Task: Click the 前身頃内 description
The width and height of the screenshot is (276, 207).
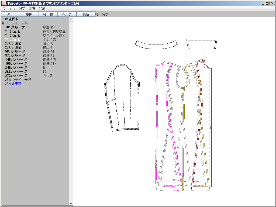Action: pos(50,60)
